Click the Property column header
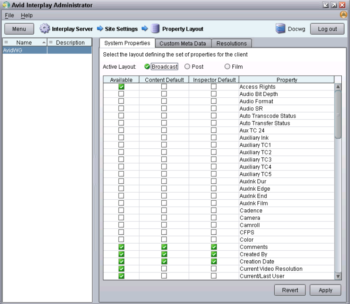350x304 pixels. [x=286, y=80]
